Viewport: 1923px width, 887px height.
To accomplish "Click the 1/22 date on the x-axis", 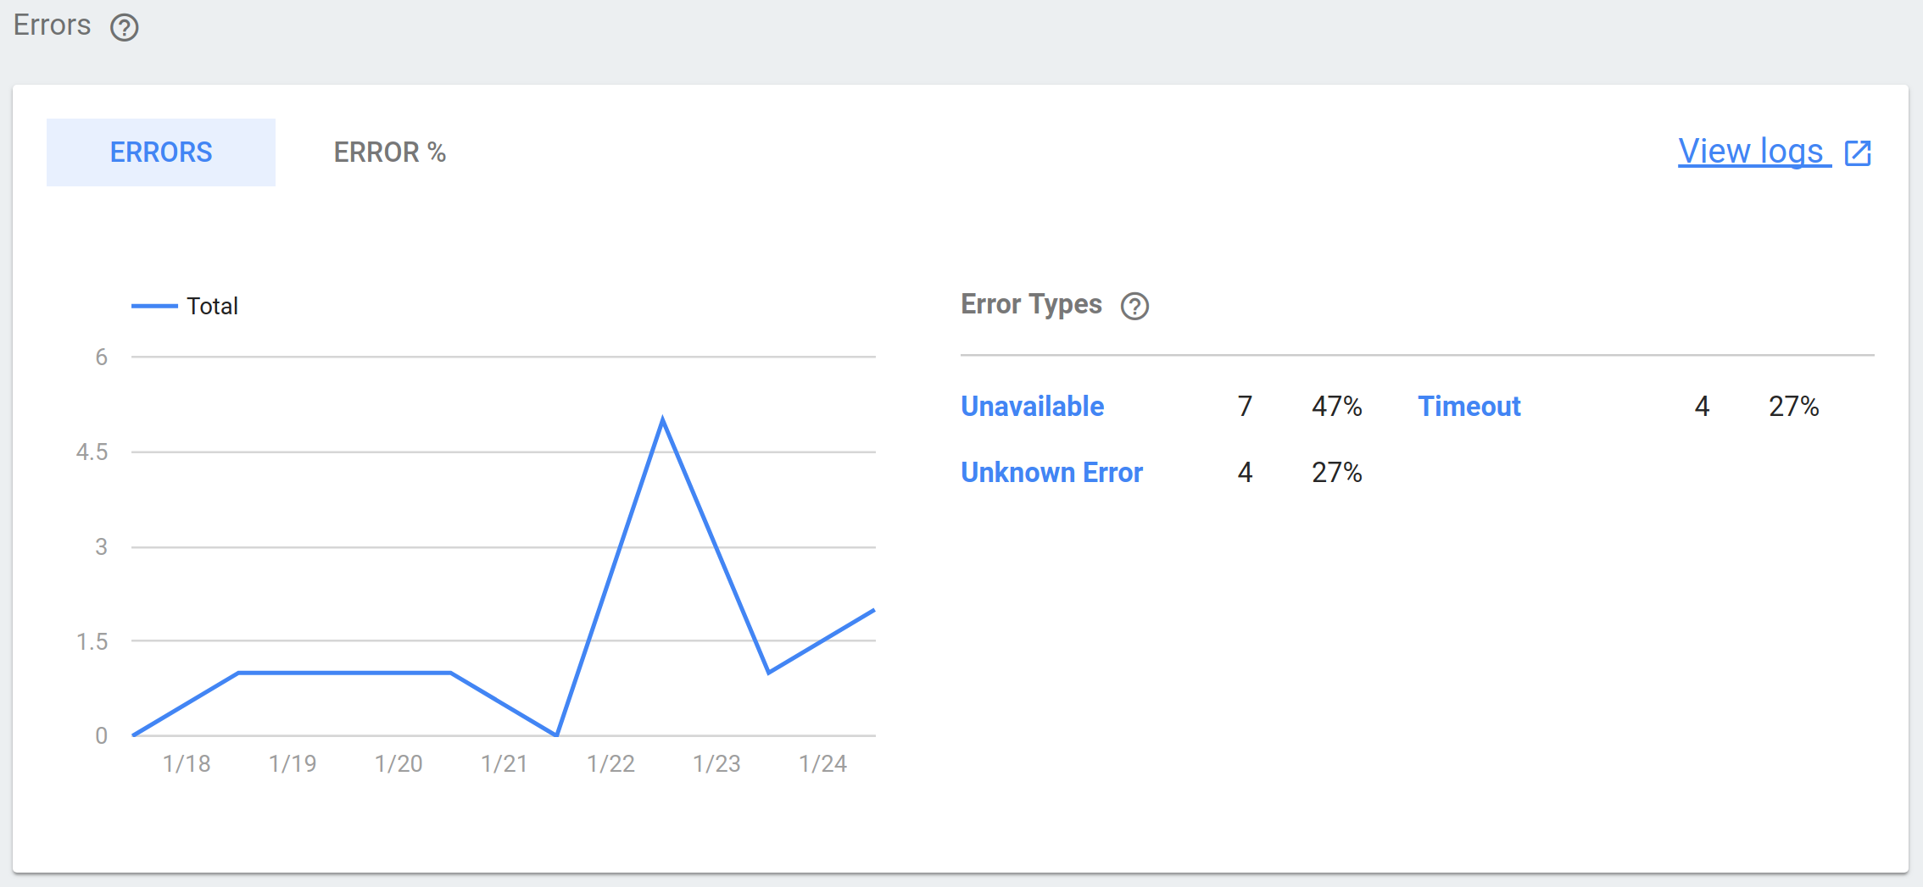I will coord(610,764).
